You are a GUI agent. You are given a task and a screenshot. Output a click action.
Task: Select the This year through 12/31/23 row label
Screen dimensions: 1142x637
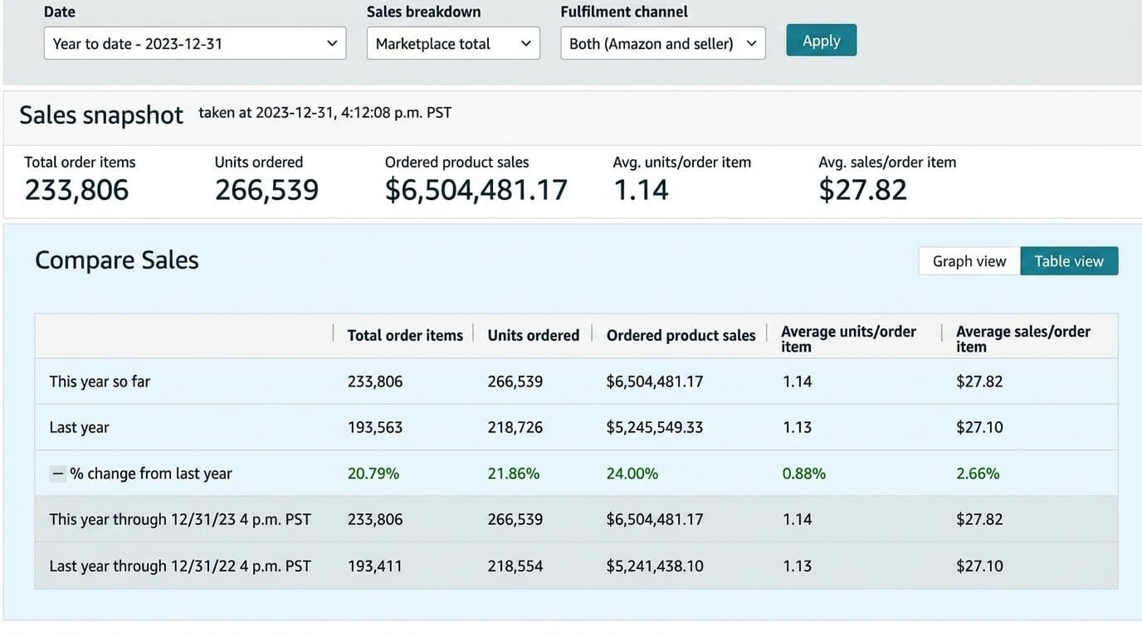(x=180, y=519)
